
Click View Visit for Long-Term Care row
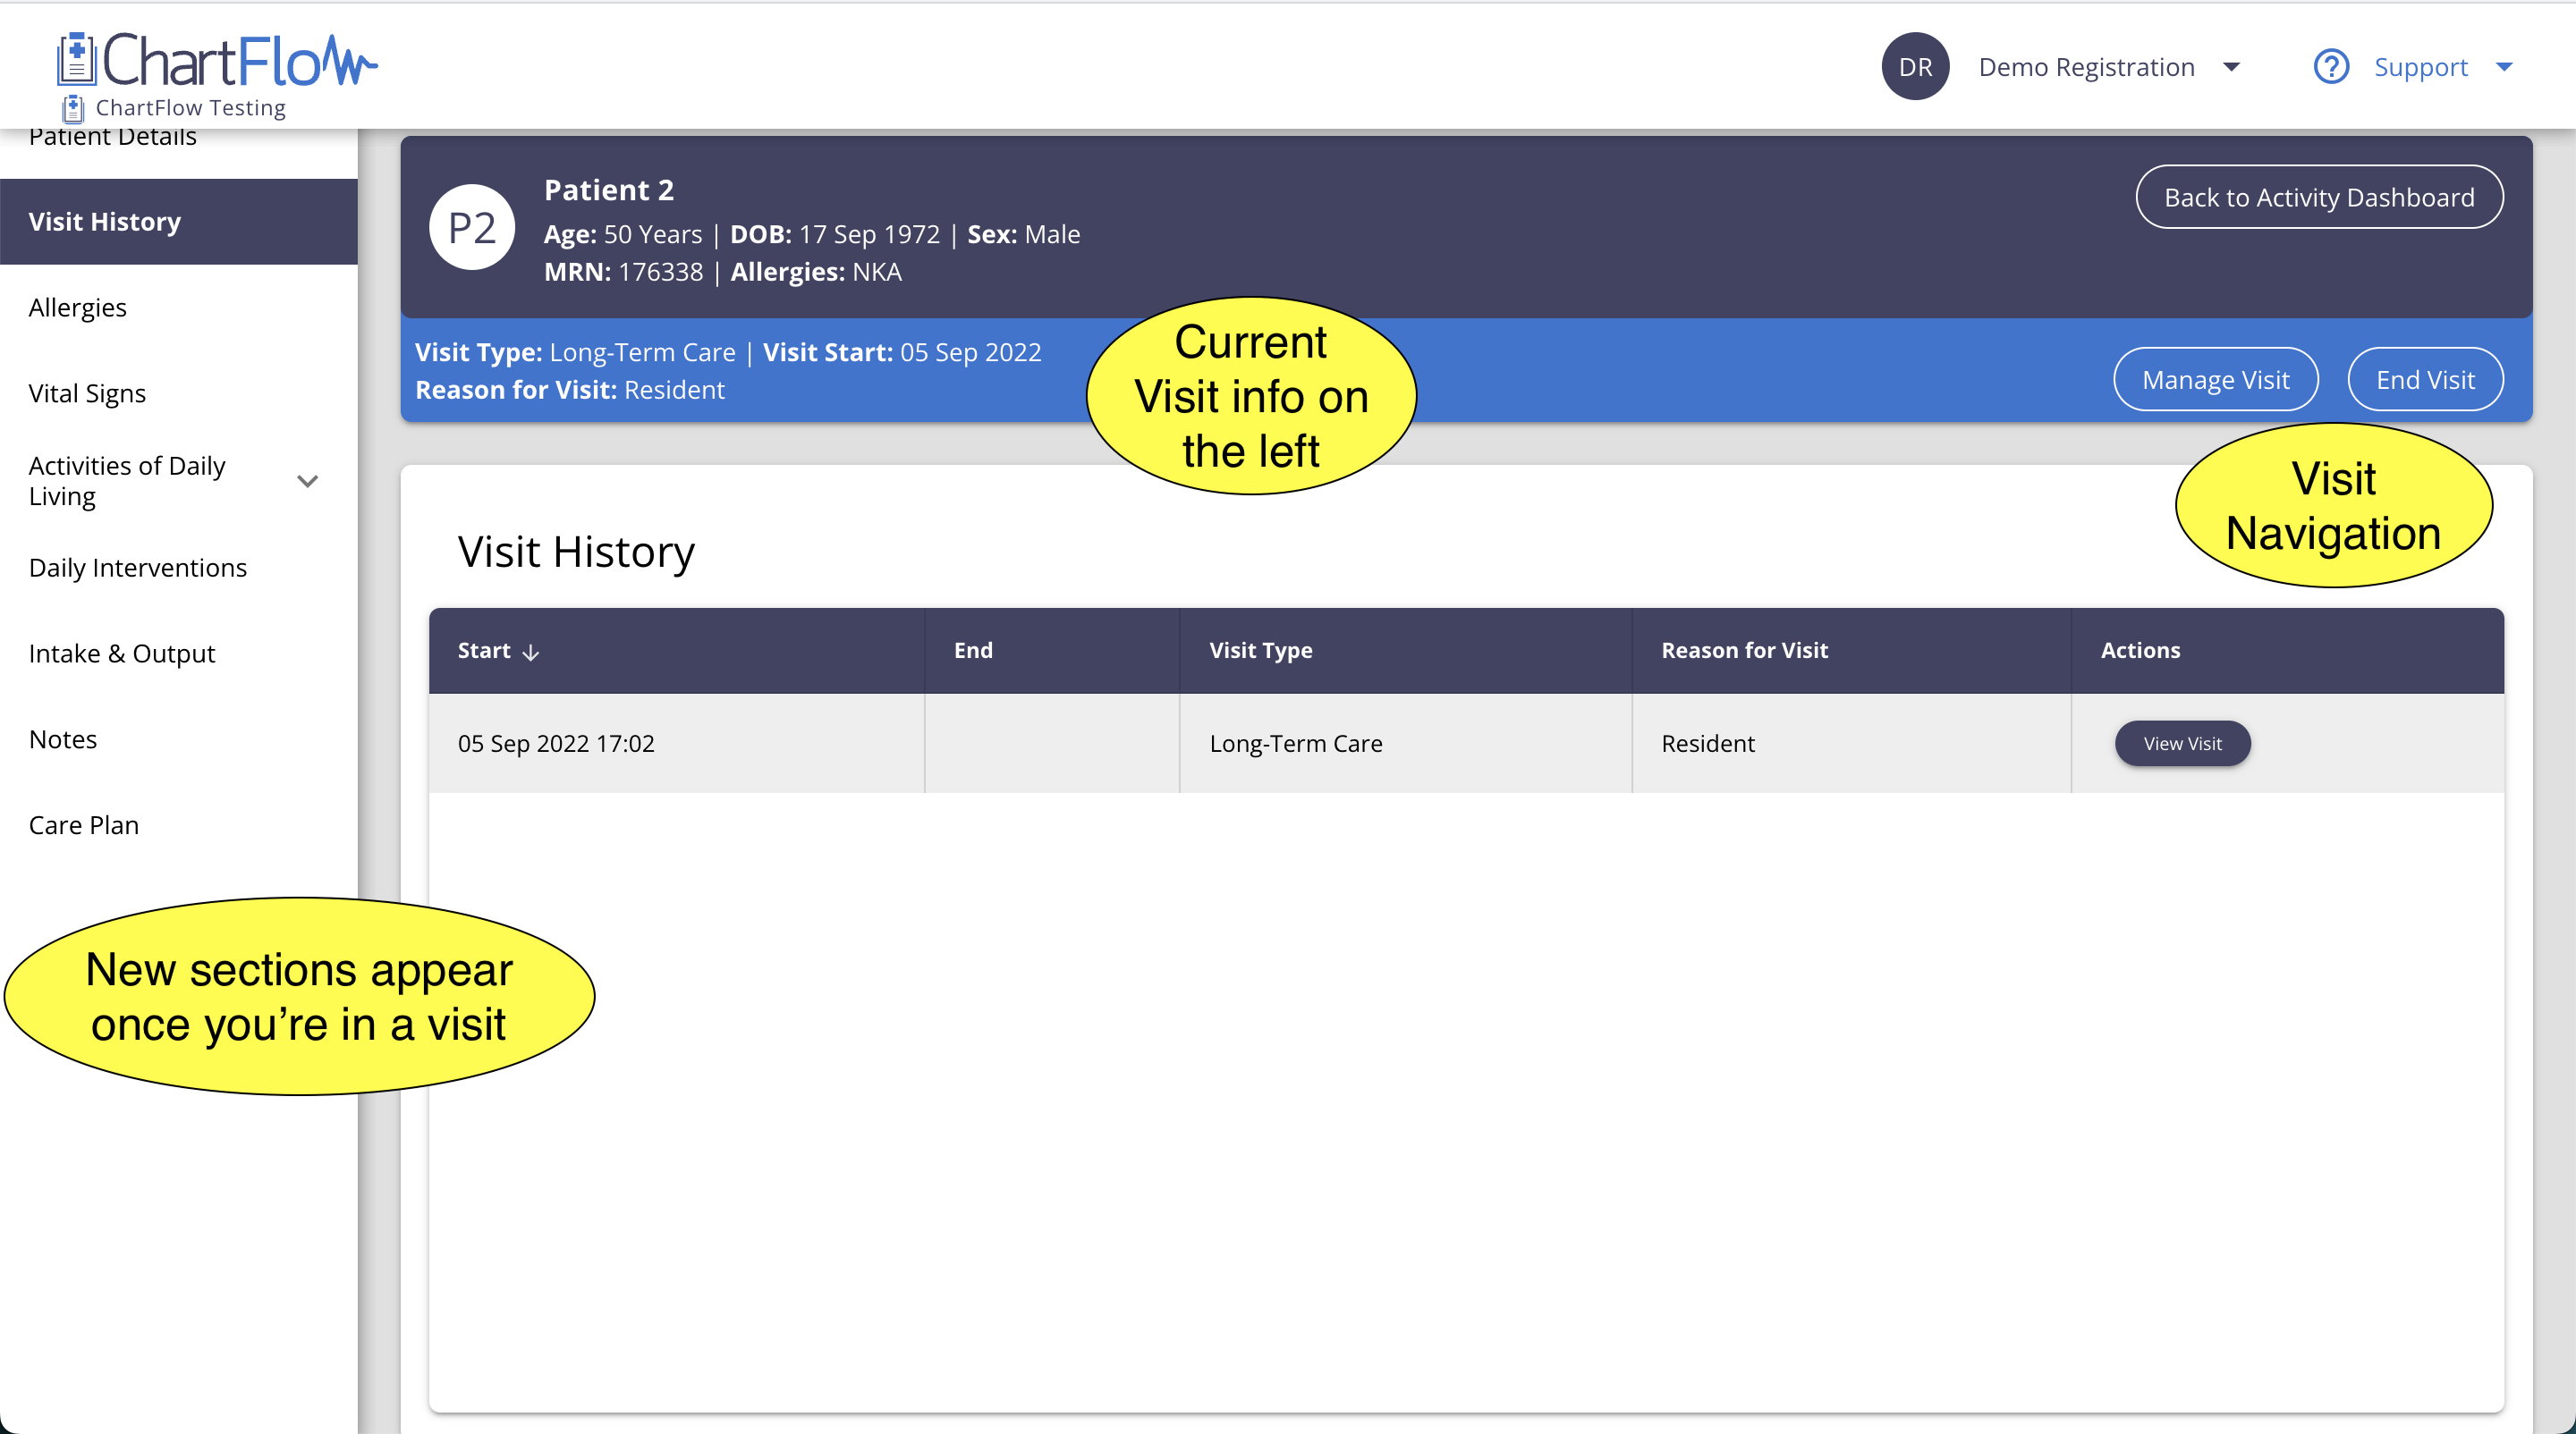point(2182,744)
